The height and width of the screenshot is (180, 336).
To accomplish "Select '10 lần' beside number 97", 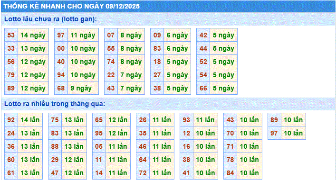I will point(293,133).
